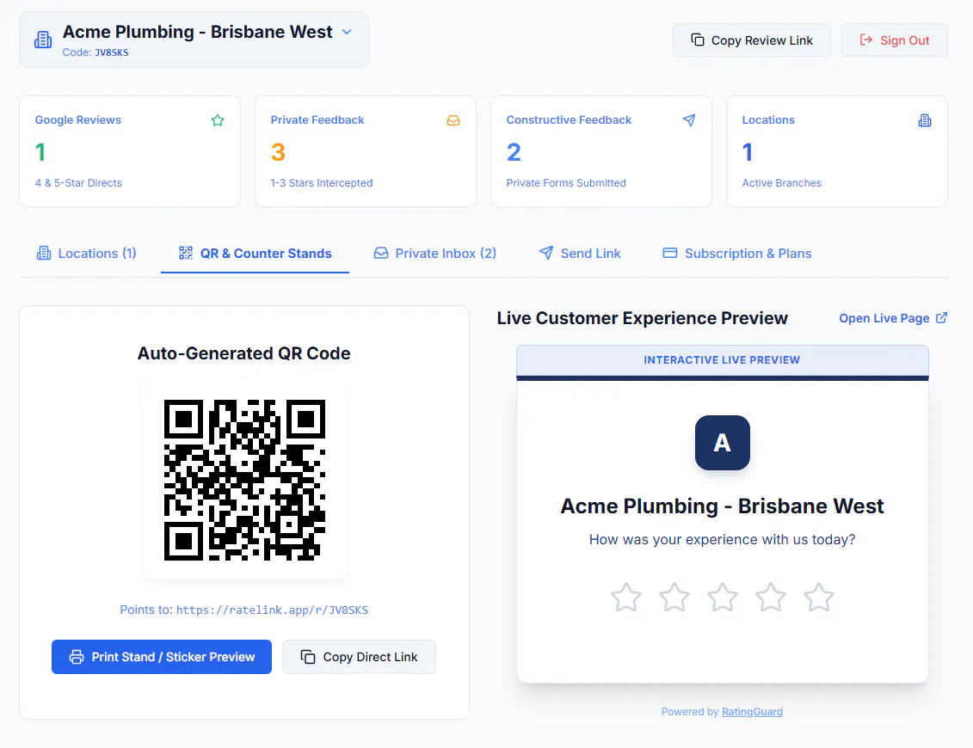The height and width of the screenshot is (748, 973).
Task: Open the Acme Plumbing location dropdown chevron
Action: coord(347,32)
